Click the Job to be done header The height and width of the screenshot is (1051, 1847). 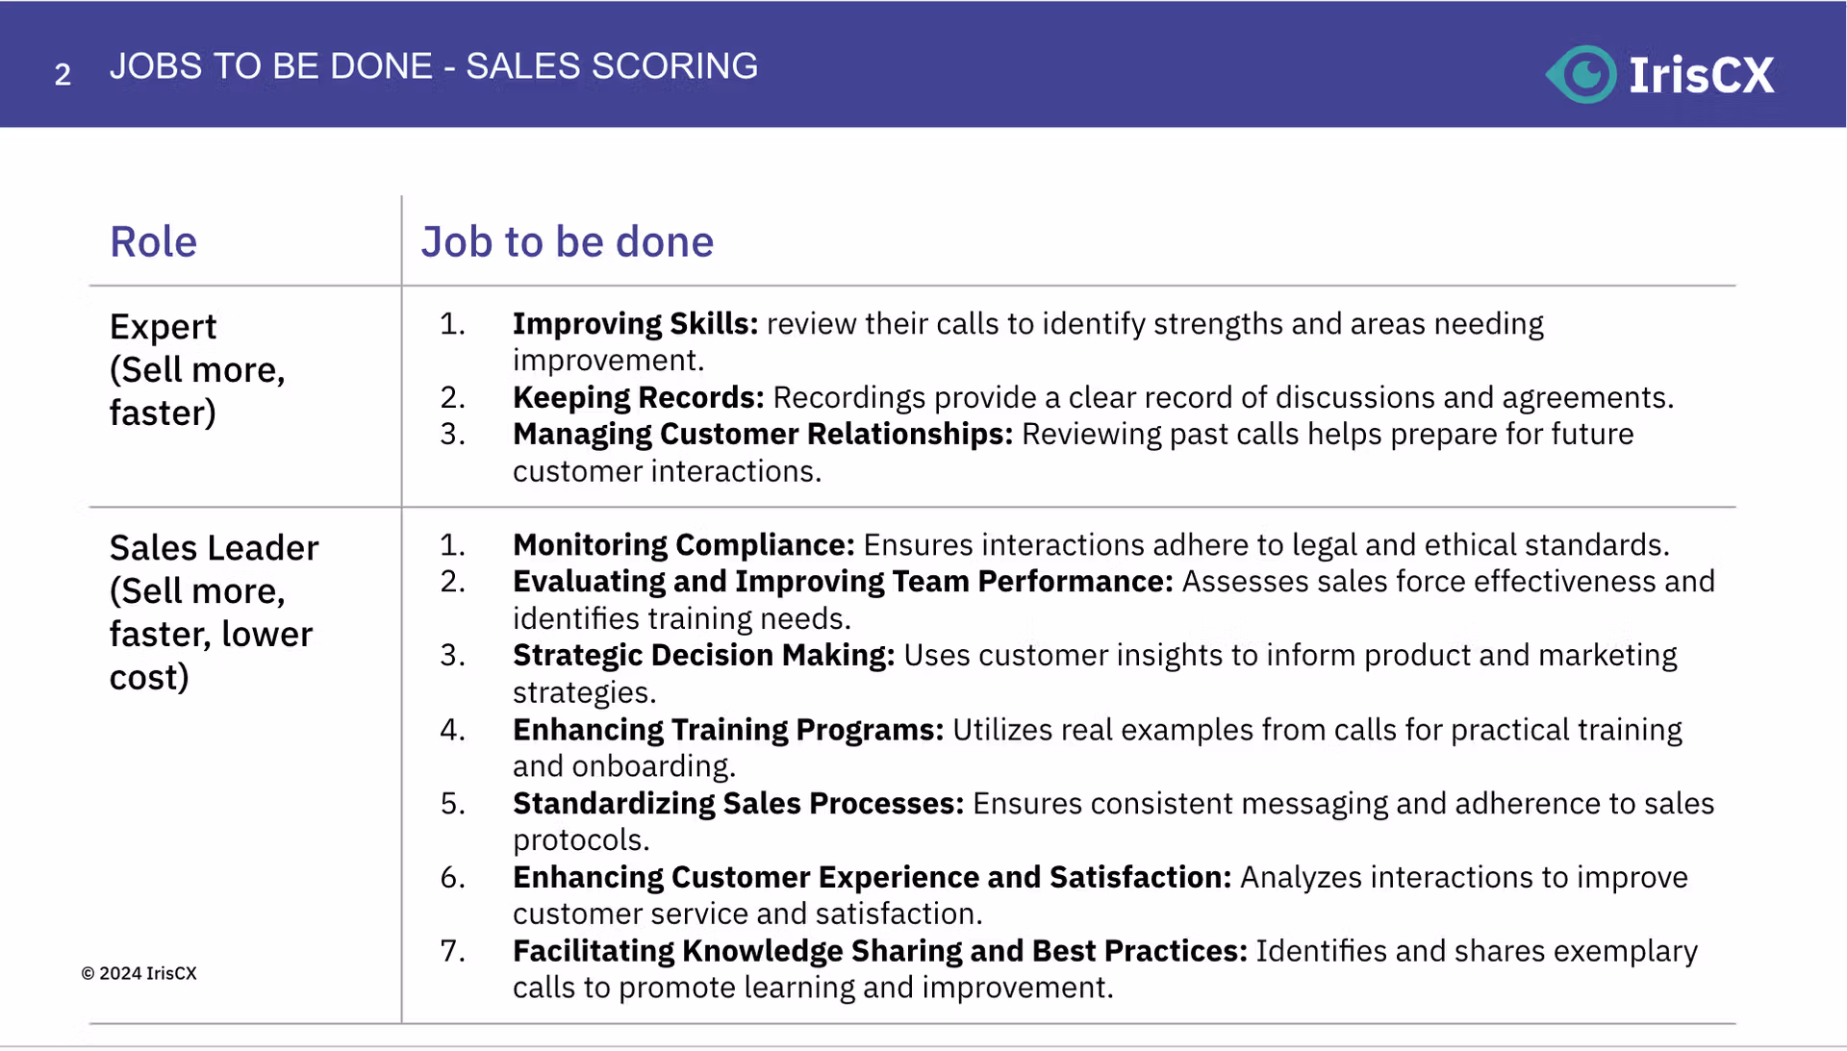coord(567,241)
